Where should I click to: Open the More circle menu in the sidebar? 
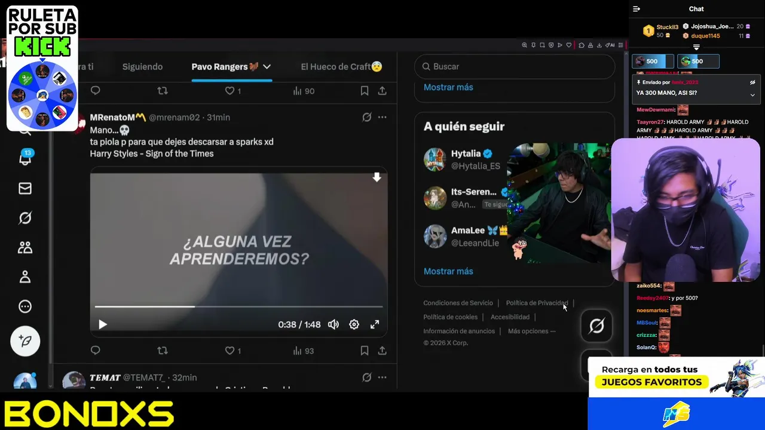[x=25, y=306]
